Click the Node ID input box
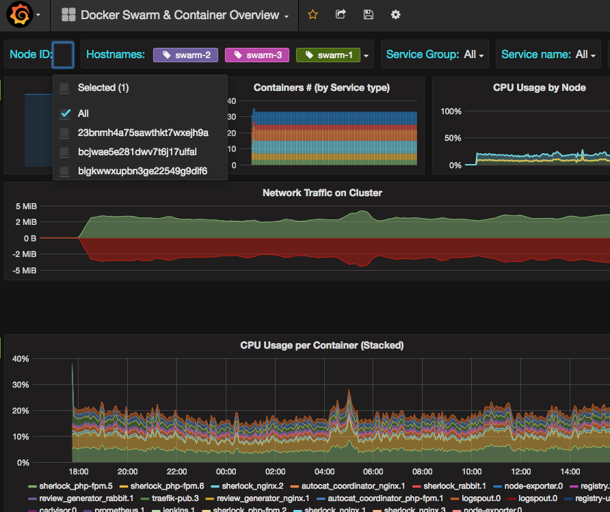Viewport: 610px width, 512px height. [x=63, y=55]
